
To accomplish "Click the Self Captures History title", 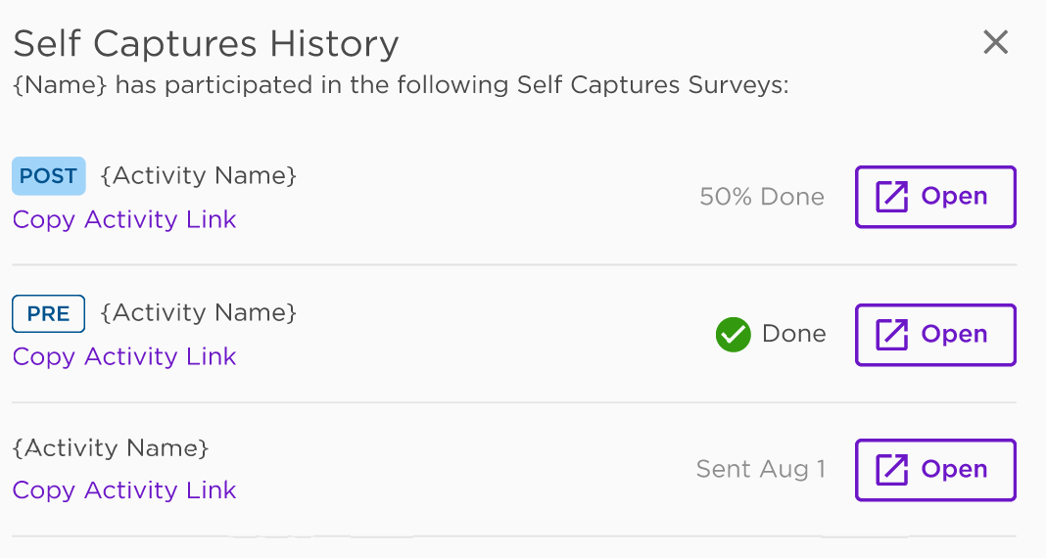I will (x=206, y=44).
